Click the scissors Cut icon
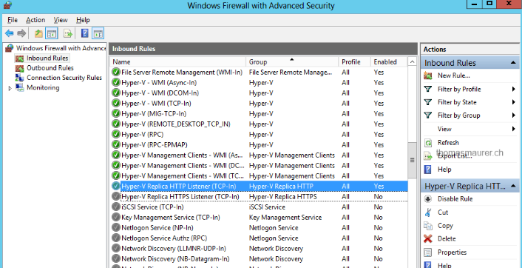The width and height of the screenshot is (522, 268). 428,212
